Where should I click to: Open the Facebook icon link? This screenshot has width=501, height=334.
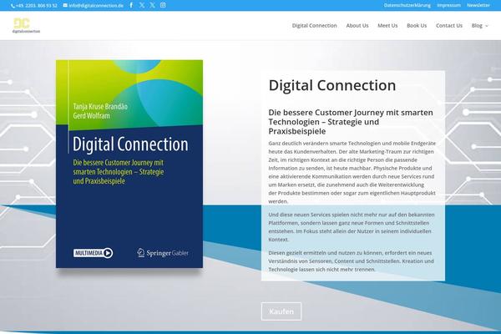(131, 5)
